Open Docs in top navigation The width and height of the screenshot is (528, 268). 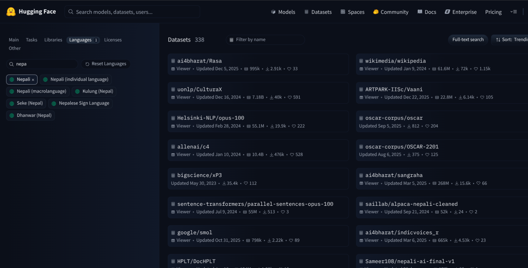pyautogui.click(x=427, y=12)
